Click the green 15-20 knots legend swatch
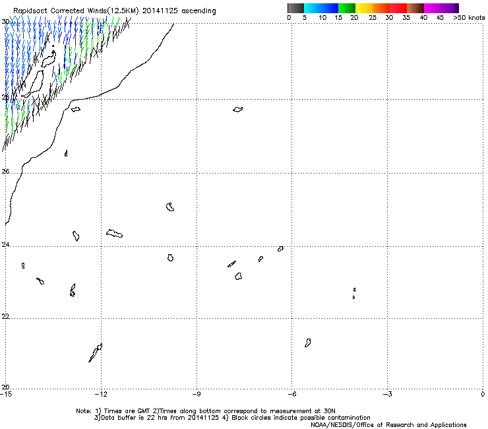 [x=347, y=8]
